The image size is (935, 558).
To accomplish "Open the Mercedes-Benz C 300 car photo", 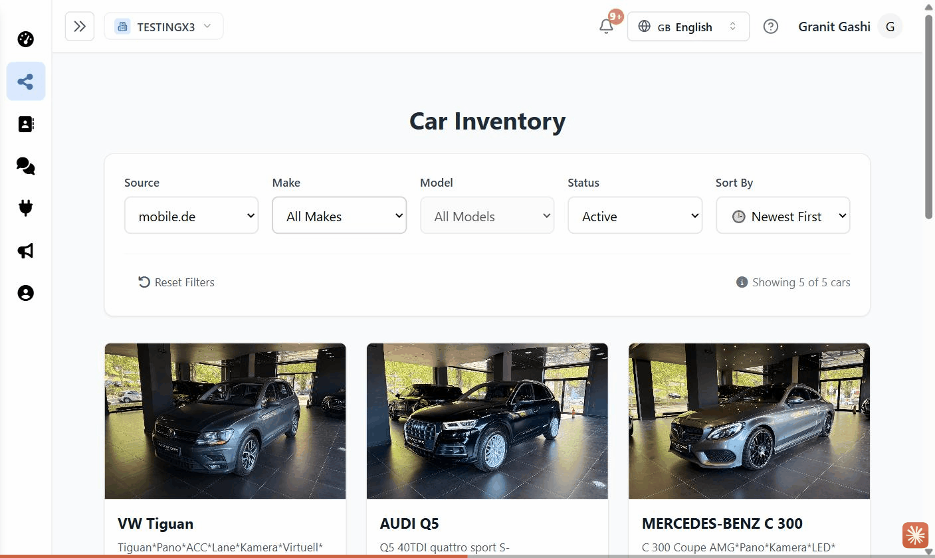I will tap(749, 421).
